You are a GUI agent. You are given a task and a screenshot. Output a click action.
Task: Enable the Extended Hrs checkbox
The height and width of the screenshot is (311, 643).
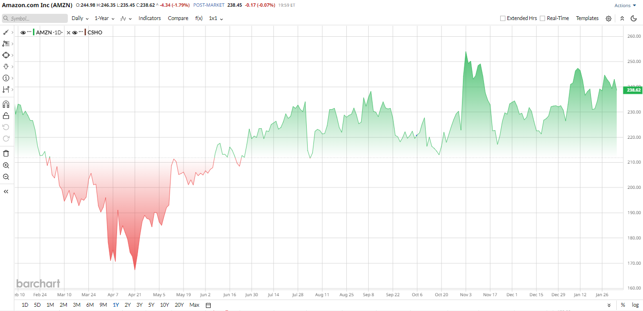click(503, 18)
